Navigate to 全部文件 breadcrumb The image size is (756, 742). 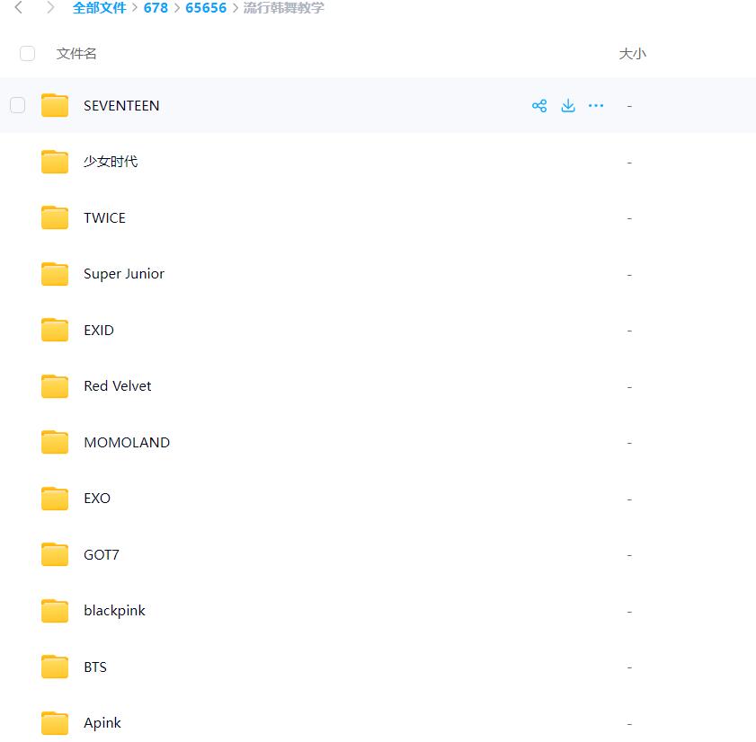(99, 8)
